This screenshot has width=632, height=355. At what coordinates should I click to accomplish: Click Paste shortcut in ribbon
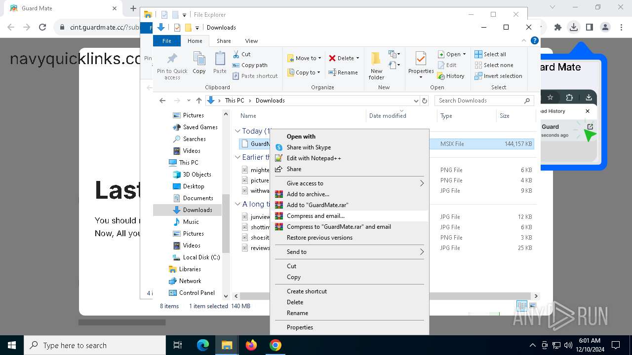point(255,76)
